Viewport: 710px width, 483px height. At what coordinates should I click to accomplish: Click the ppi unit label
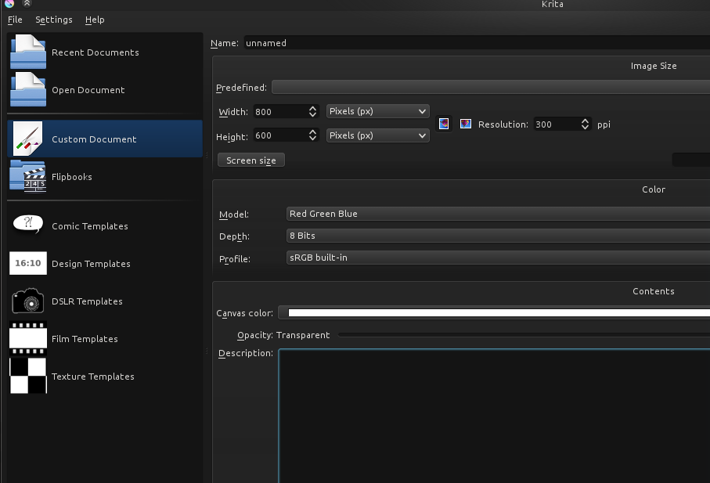(x=604, y=124)
